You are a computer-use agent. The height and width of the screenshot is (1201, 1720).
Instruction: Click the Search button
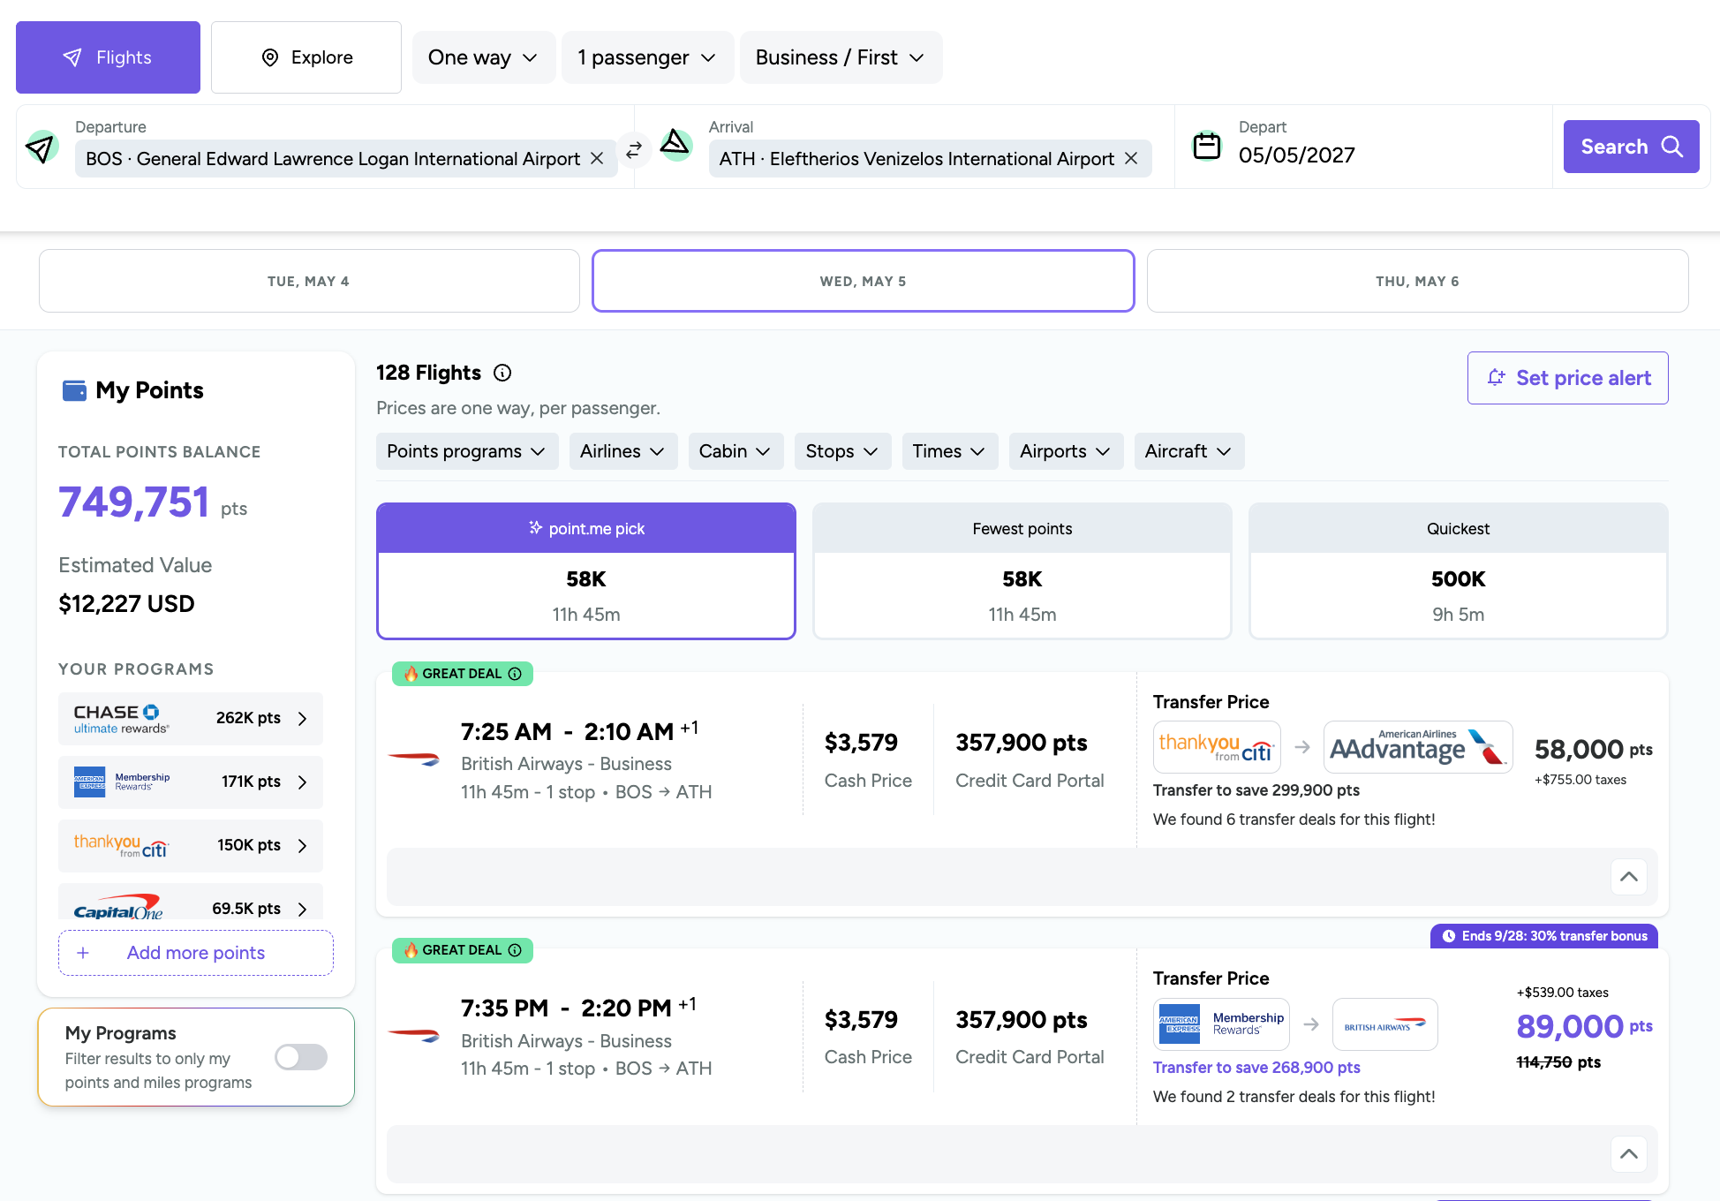pos(1631,147)
